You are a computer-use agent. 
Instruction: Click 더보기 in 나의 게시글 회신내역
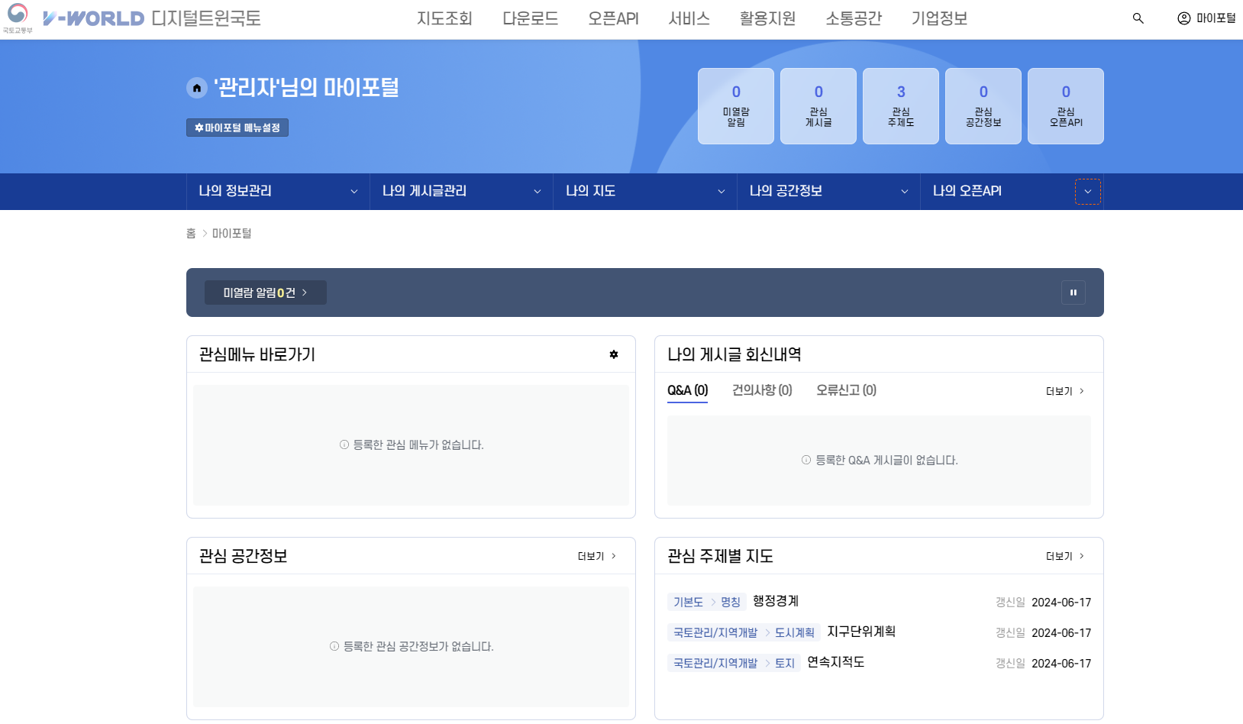[1065, 391]
